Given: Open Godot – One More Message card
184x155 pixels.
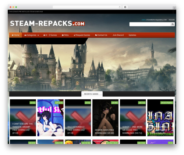Looking at the screenshot, I should click(133, 118).
